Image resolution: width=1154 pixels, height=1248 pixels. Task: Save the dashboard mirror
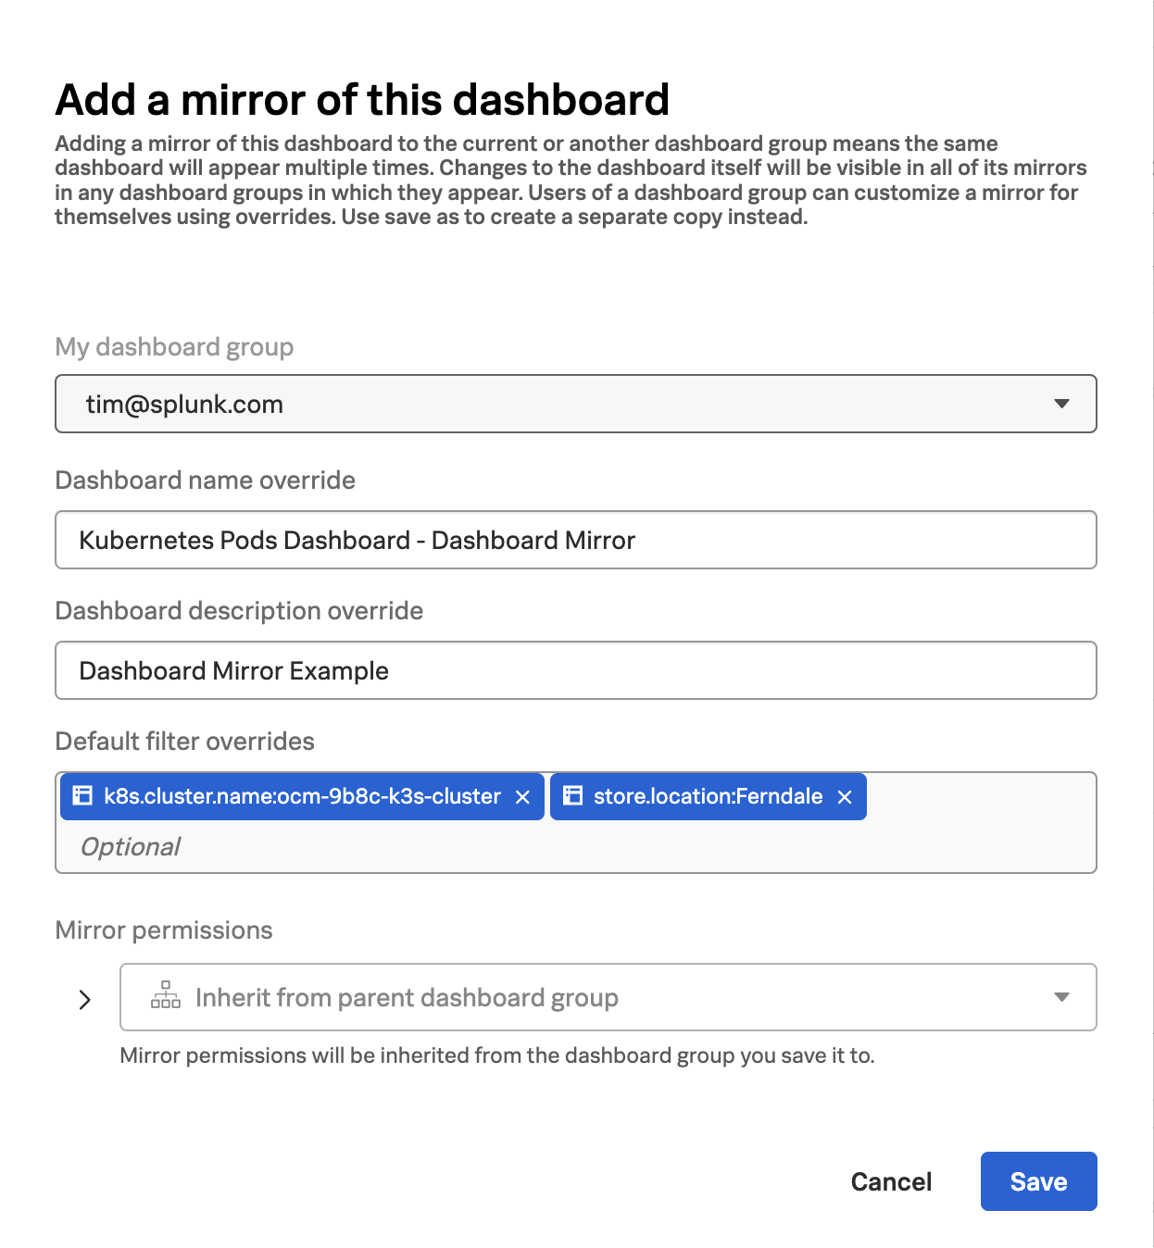click(x=1038, y=1180)
